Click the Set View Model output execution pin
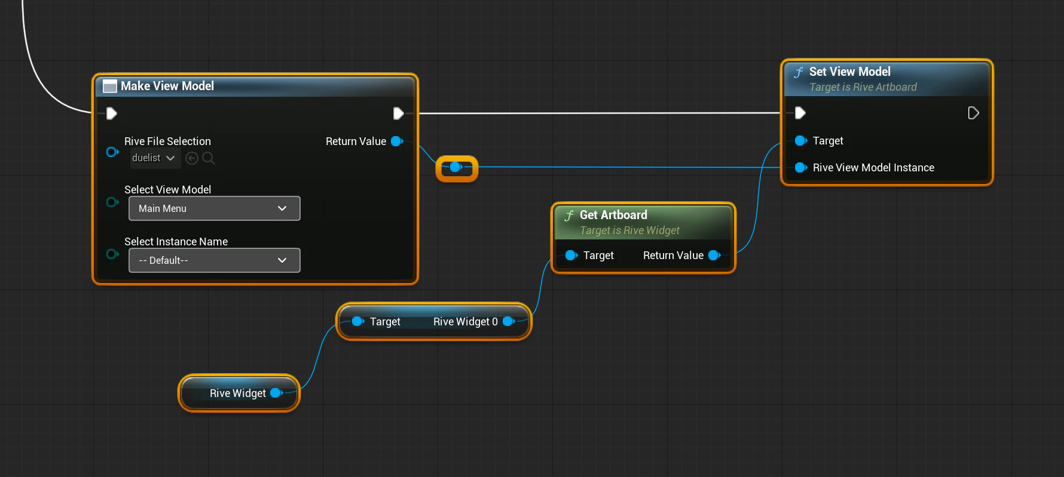The image size is (1064, 477). [x=973, y=113]
